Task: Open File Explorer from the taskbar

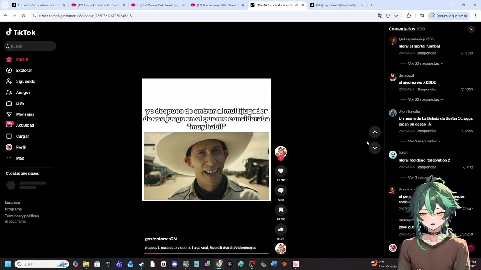Action: 86,264
